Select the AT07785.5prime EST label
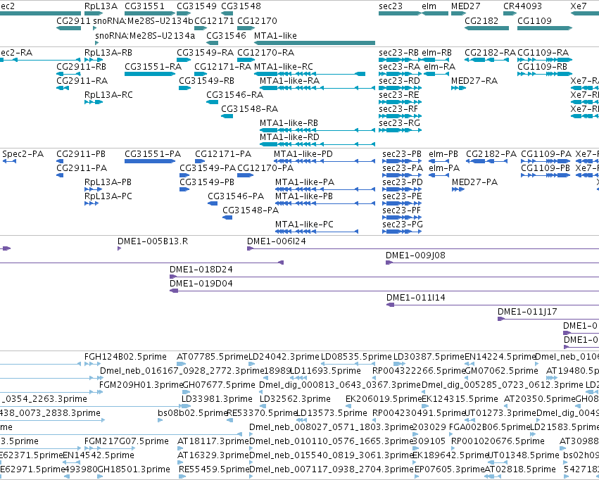Screen dimensions: 599x480 213,357
